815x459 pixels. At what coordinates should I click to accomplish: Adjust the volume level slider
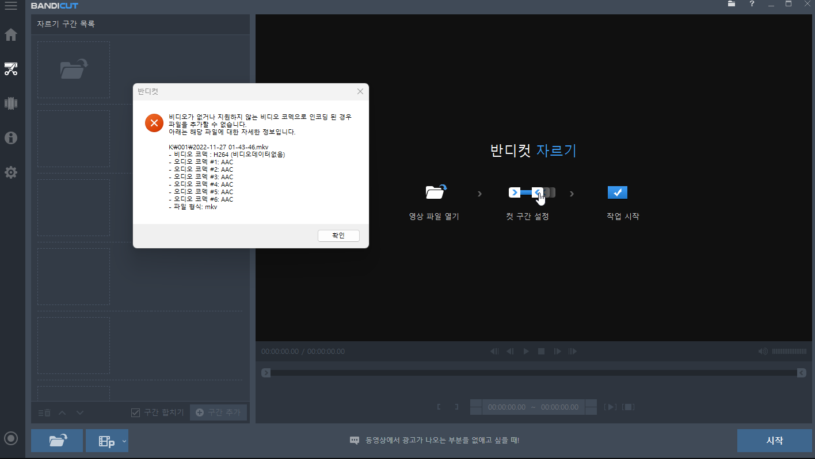pyautogui.click(x=789, y=351)
